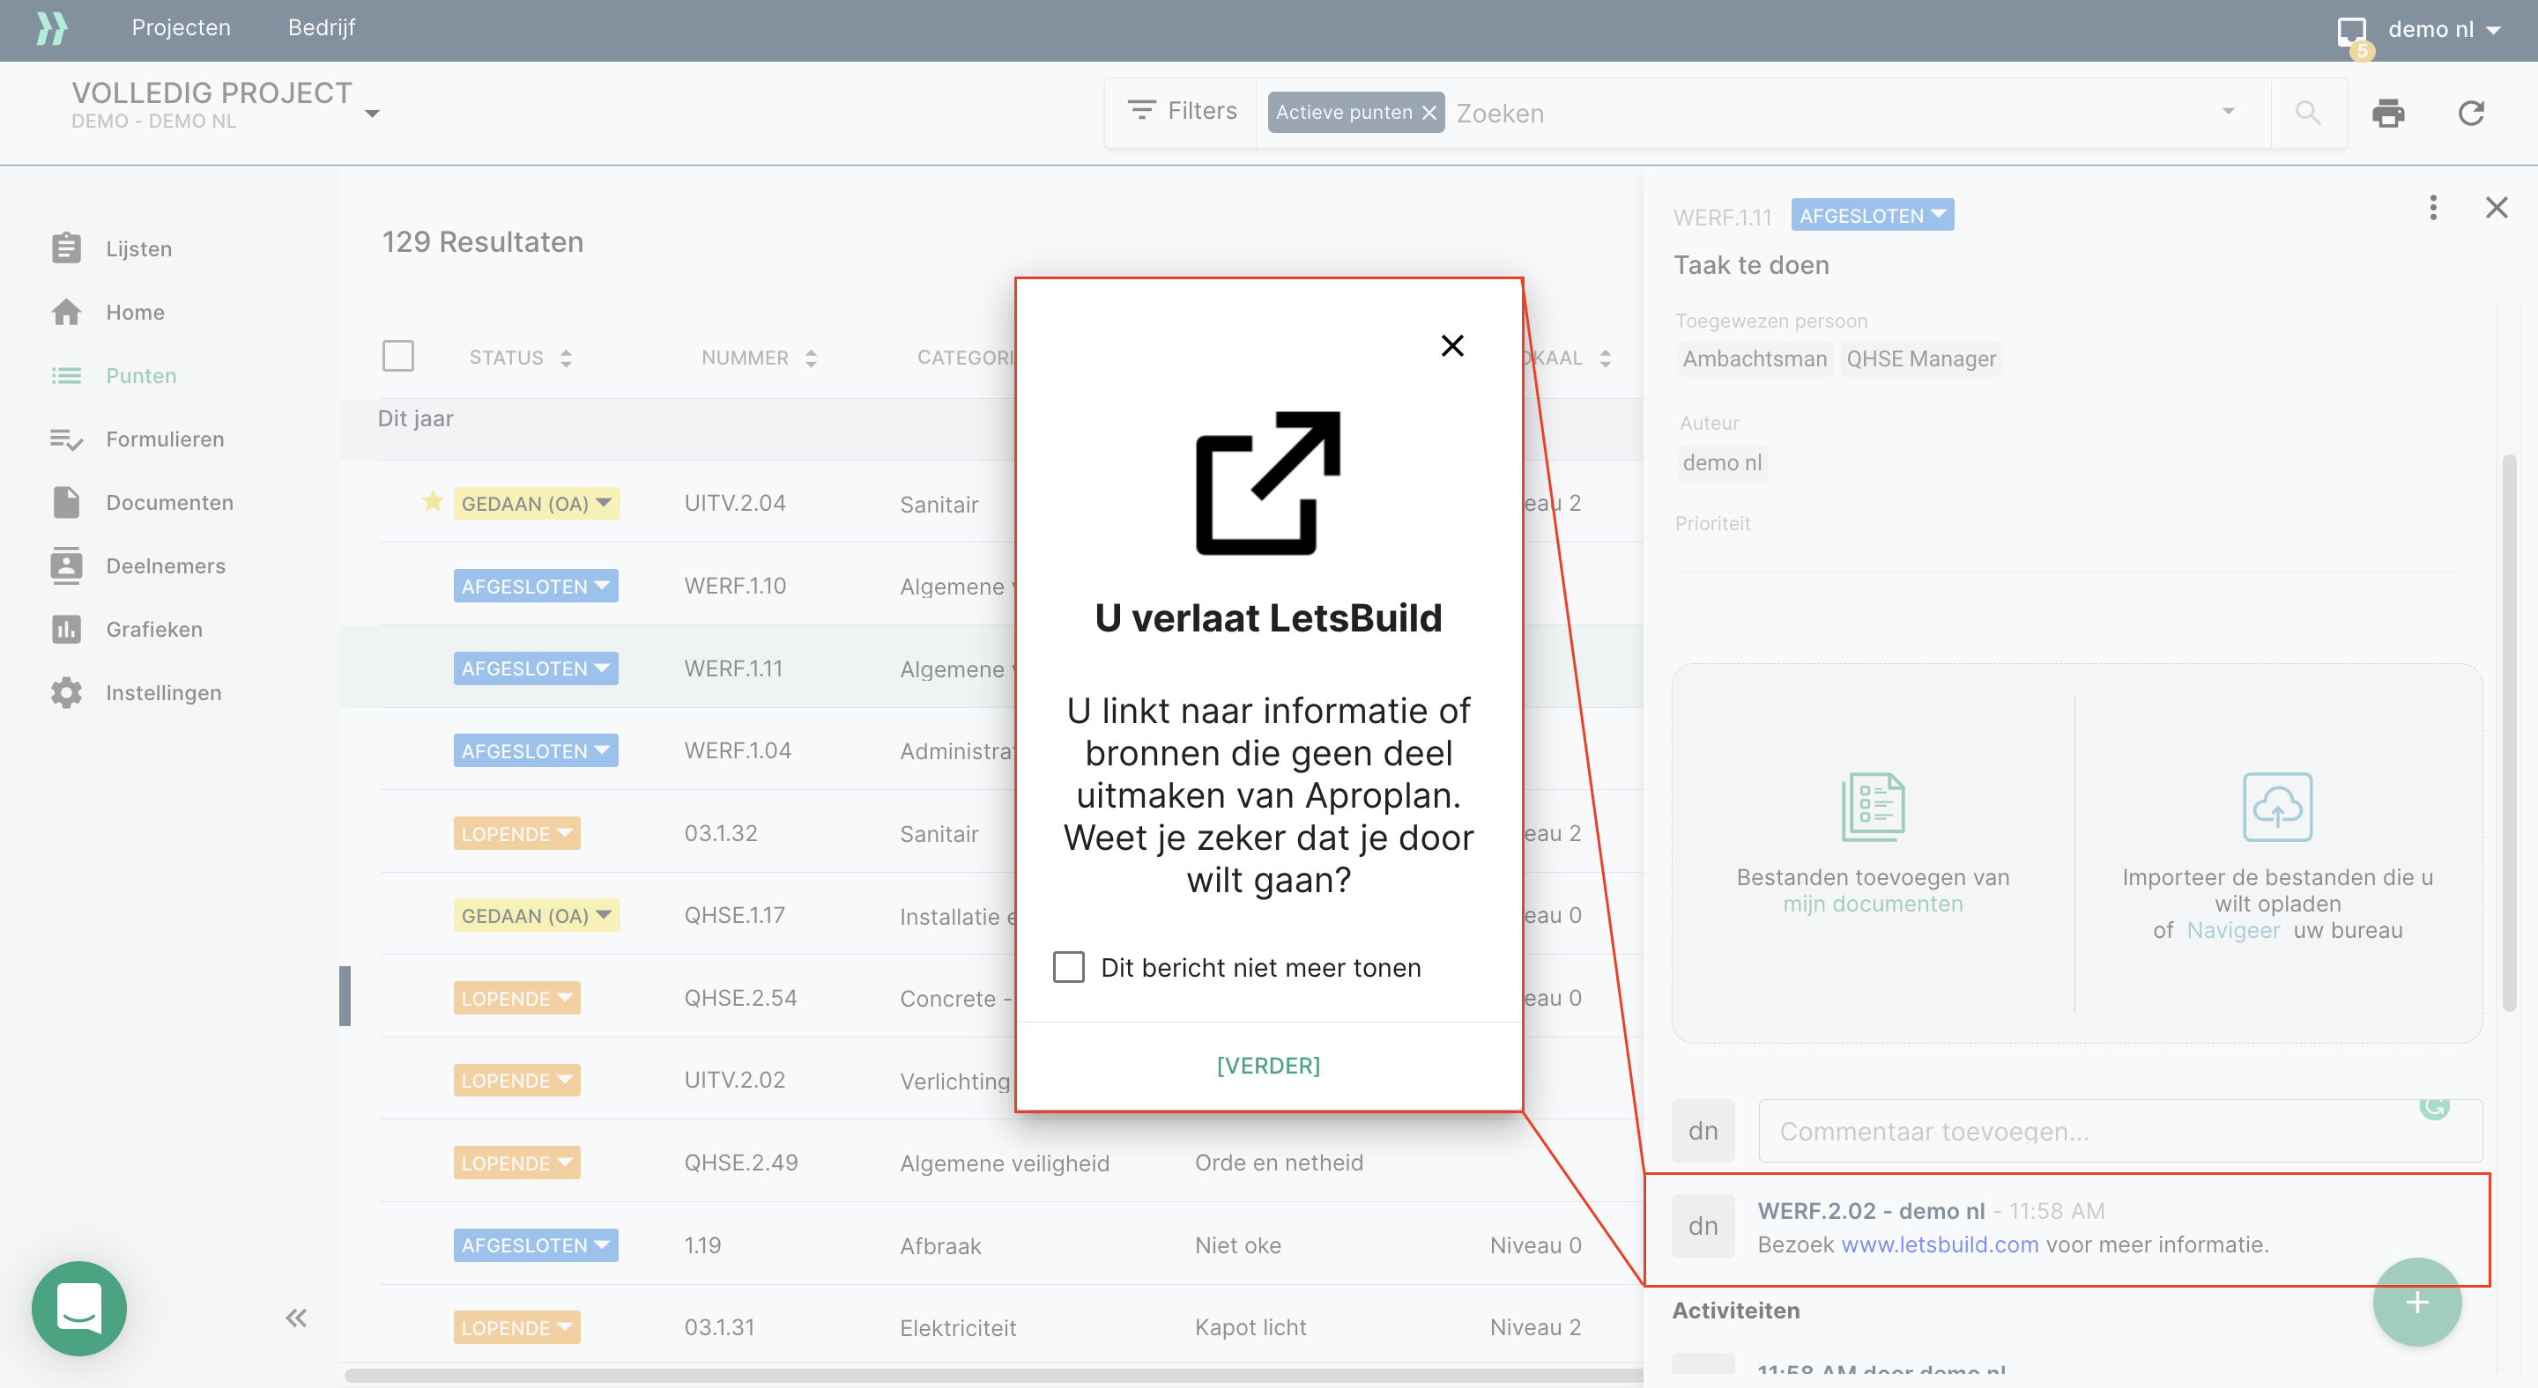This screenshot has height=1388, width=2538.
Task: Click the [VERDER] button
Action: coord(1268,1067)
